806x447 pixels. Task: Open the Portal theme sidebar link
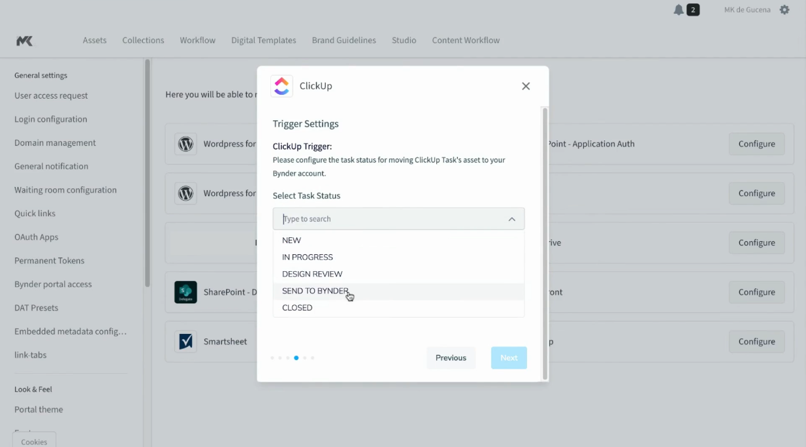[39, 409]
